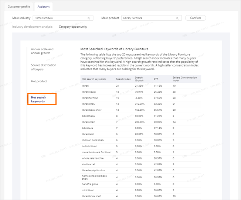
Task: Select the keyword 'librari' row
Action: click(x=140, y=86)
